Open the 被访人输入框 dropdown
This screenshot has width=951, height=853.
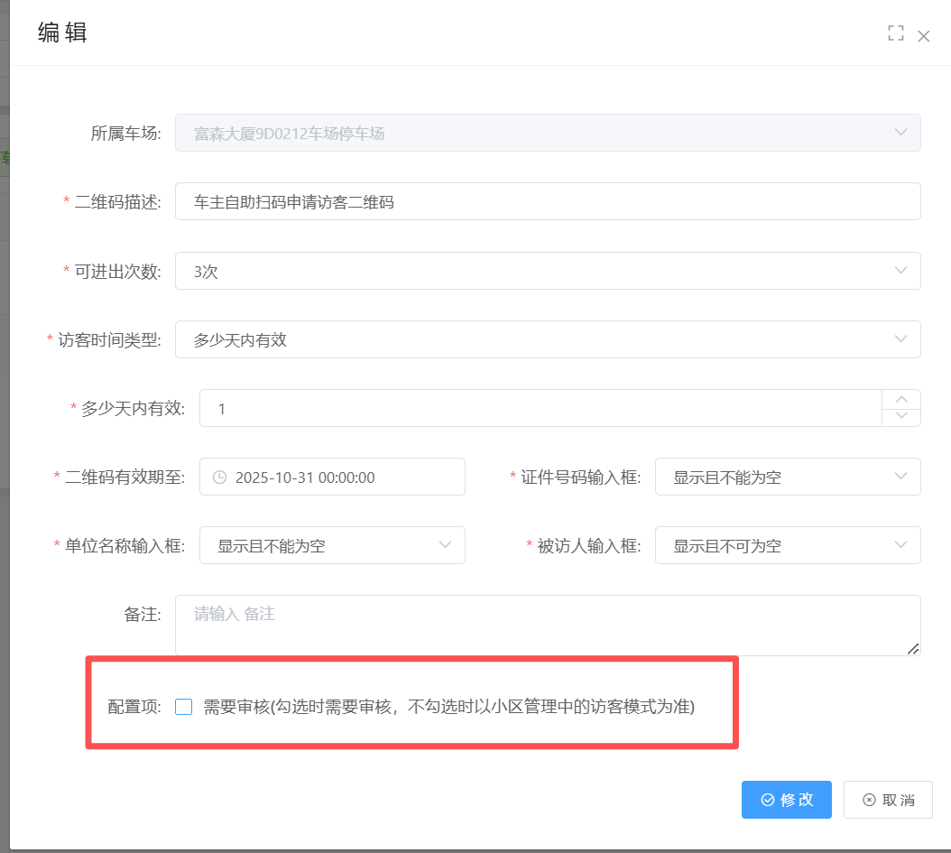pos(788,545)
